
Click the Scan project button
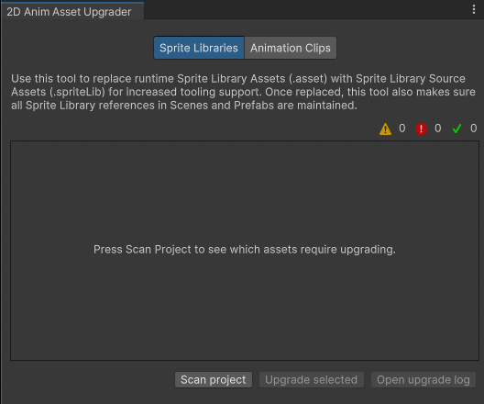(x=214, y=379)
